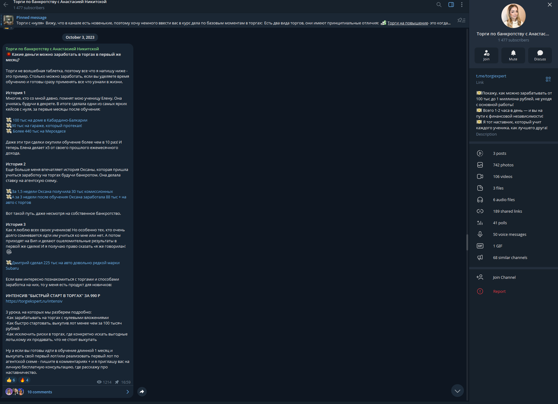Screen dimensions: 558x404
Task: Click the back arrow in the header
Action: [x=6, y=5]
